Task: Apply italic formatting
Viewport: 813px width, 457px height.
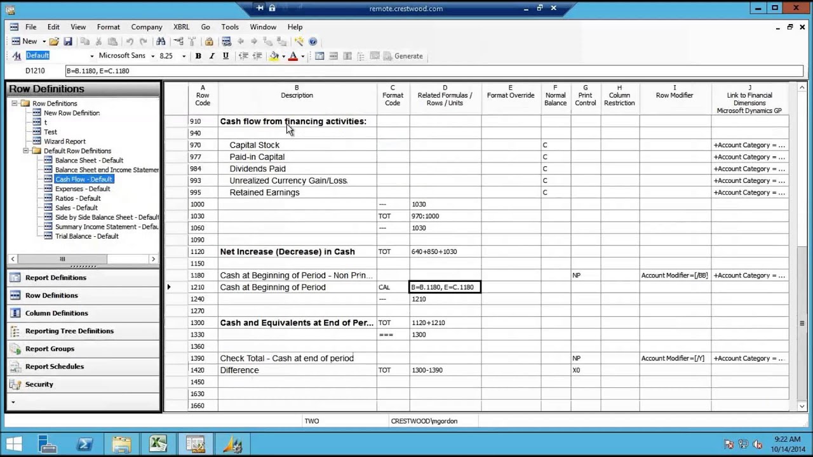Action: 212,56
